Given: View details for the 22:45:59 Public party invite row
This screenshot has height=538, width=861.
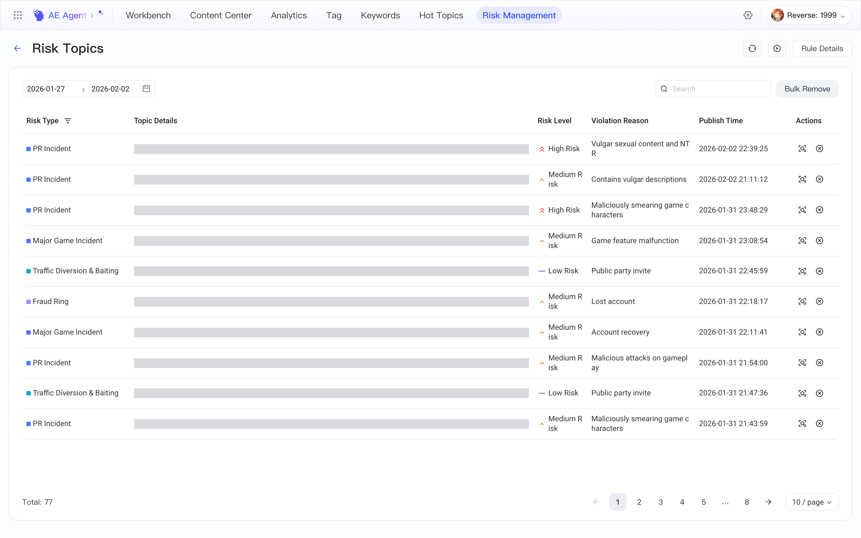Looking at the screenshot, I should pyautogui.click(x=802, y=271).
